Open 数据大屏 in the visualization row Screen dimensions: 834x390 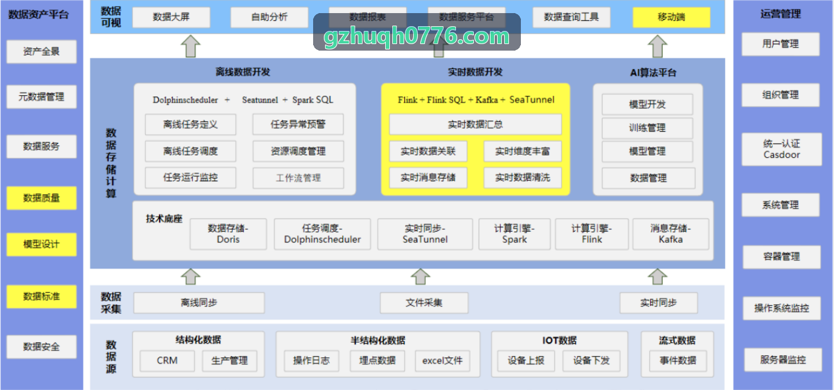[171, 17]
